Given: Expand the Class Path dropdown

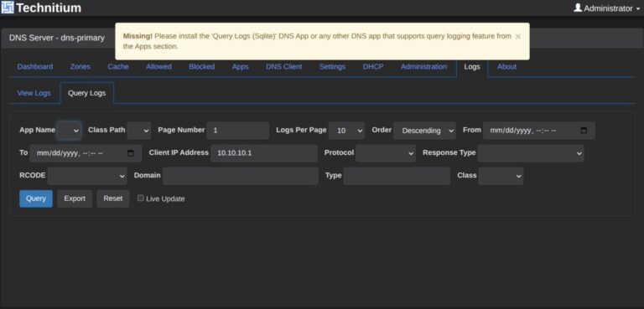Looking at the screenshot, I should coord(139,131).
